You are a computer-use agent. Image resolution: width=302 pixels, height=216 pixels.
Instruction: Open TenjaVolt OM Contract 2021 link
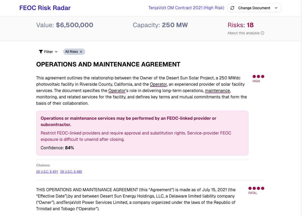(186, 8)
